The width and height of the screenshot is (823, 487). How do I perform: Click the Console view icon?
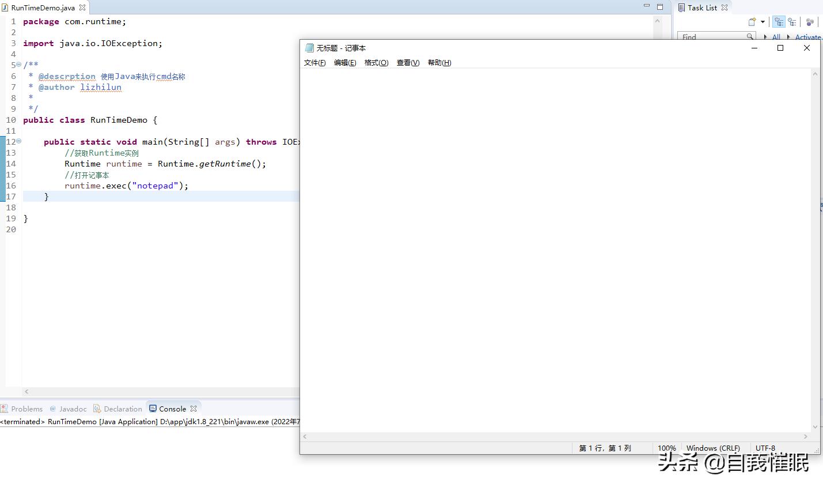pyautogui.click(x=153, y=409)
